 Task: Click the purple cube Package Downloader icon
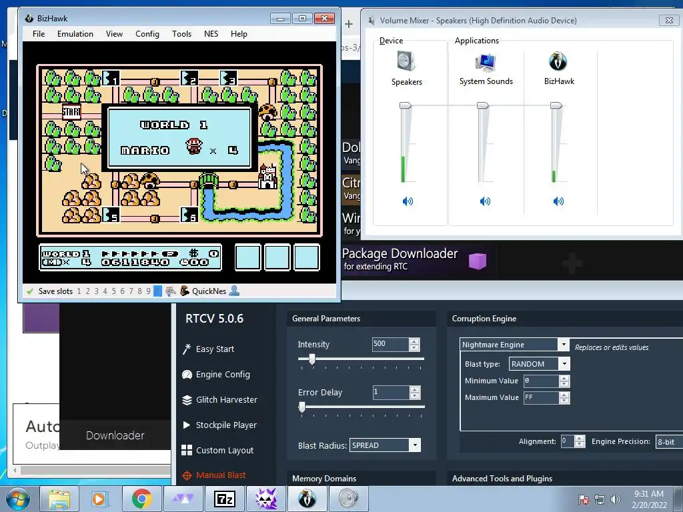[478, 261]
